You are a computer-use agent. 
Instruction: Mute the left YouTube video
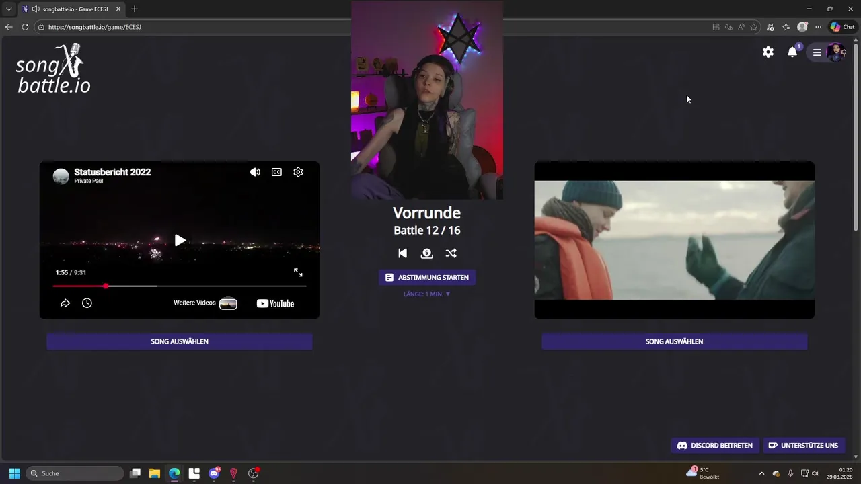coord(255,172)
